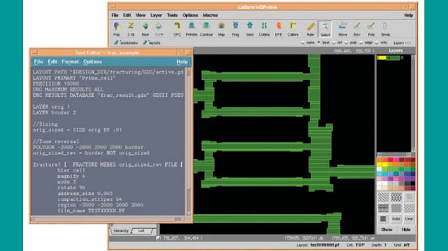Viewport: 448px width, 251px height.
Task: Select the diagonal hatch fill pattern
Action: 383,196
